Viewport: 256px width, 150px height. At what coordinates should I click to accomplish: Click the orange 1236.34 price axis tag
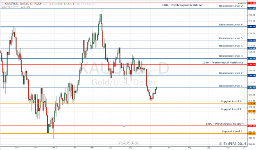pyautogui.click(x=251, y=104)
